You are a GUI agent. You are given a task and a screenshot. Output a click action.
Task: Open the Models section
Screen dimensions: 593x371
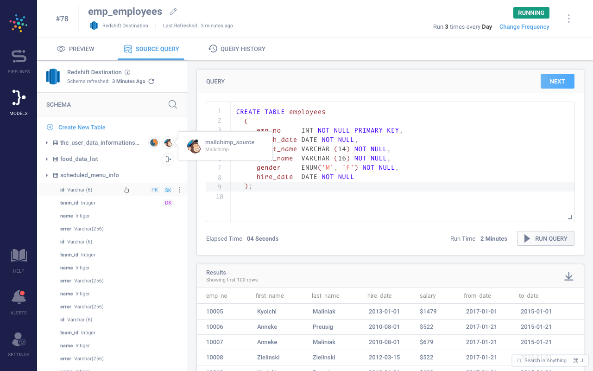[19, 102]
